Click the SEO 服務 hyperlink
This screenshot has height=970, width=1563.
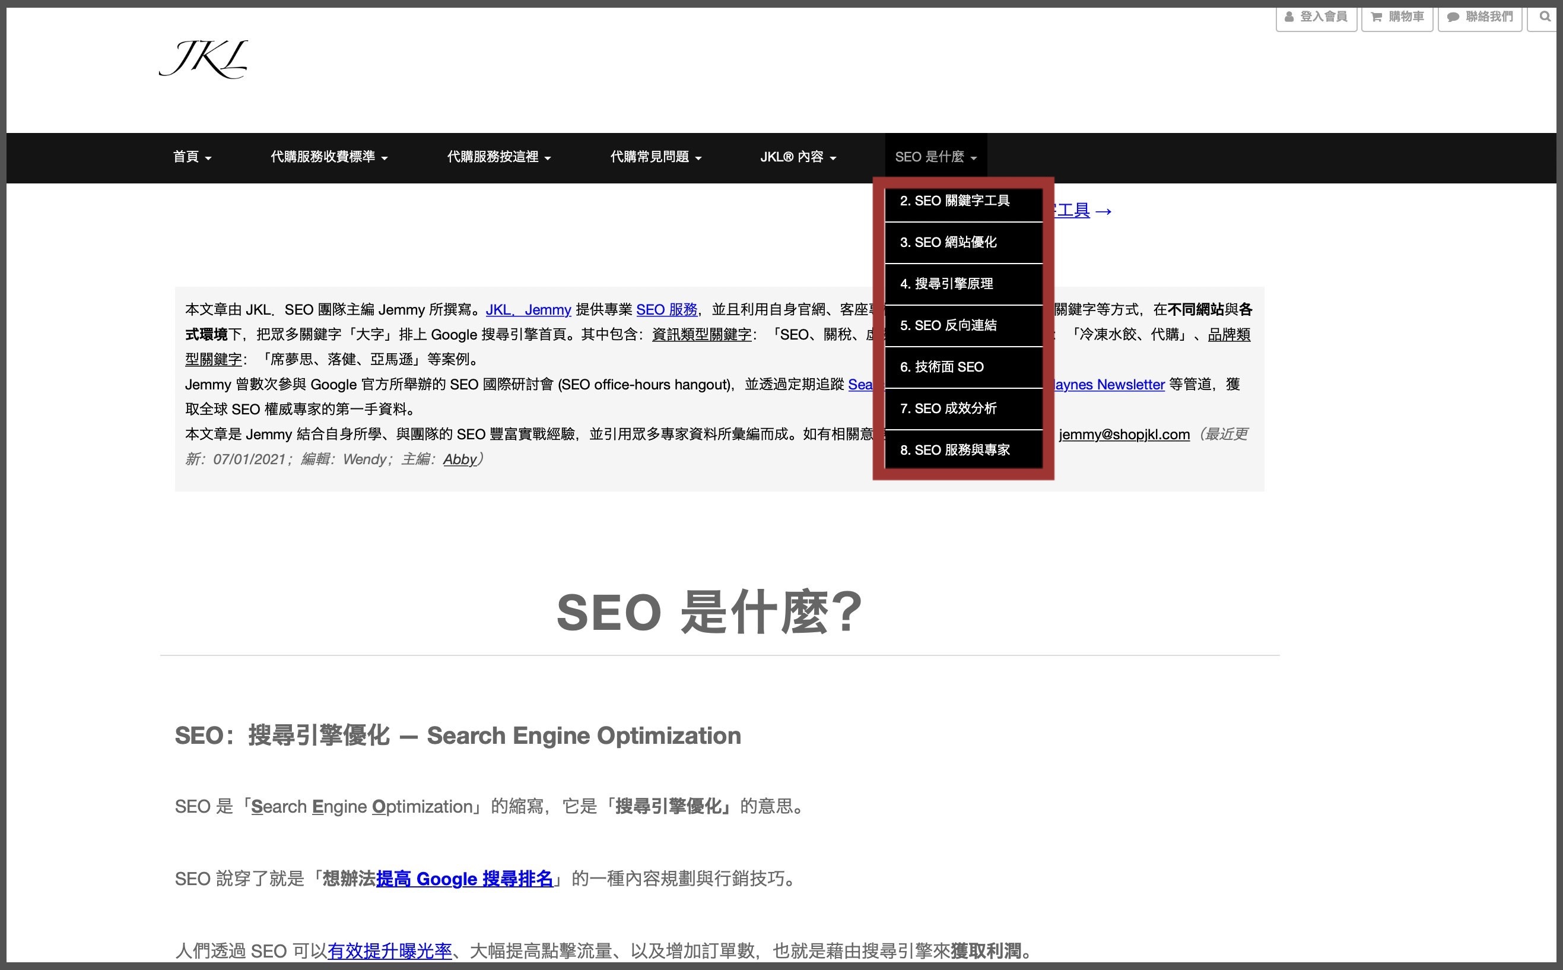pyautogui.click(x=666, y=310)
